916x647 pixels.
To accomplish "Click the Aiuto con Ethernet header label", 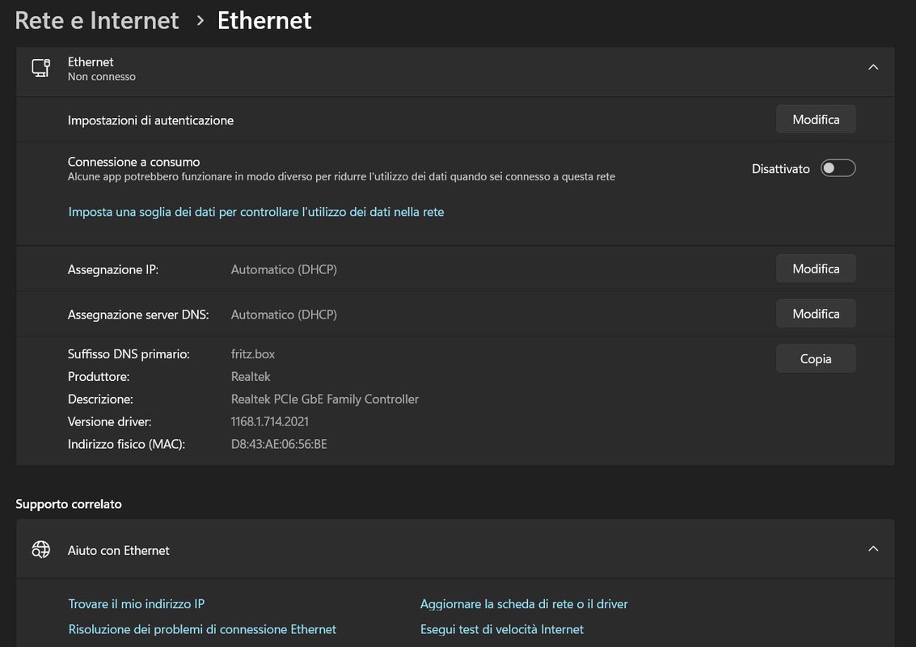I will point(119,550).
